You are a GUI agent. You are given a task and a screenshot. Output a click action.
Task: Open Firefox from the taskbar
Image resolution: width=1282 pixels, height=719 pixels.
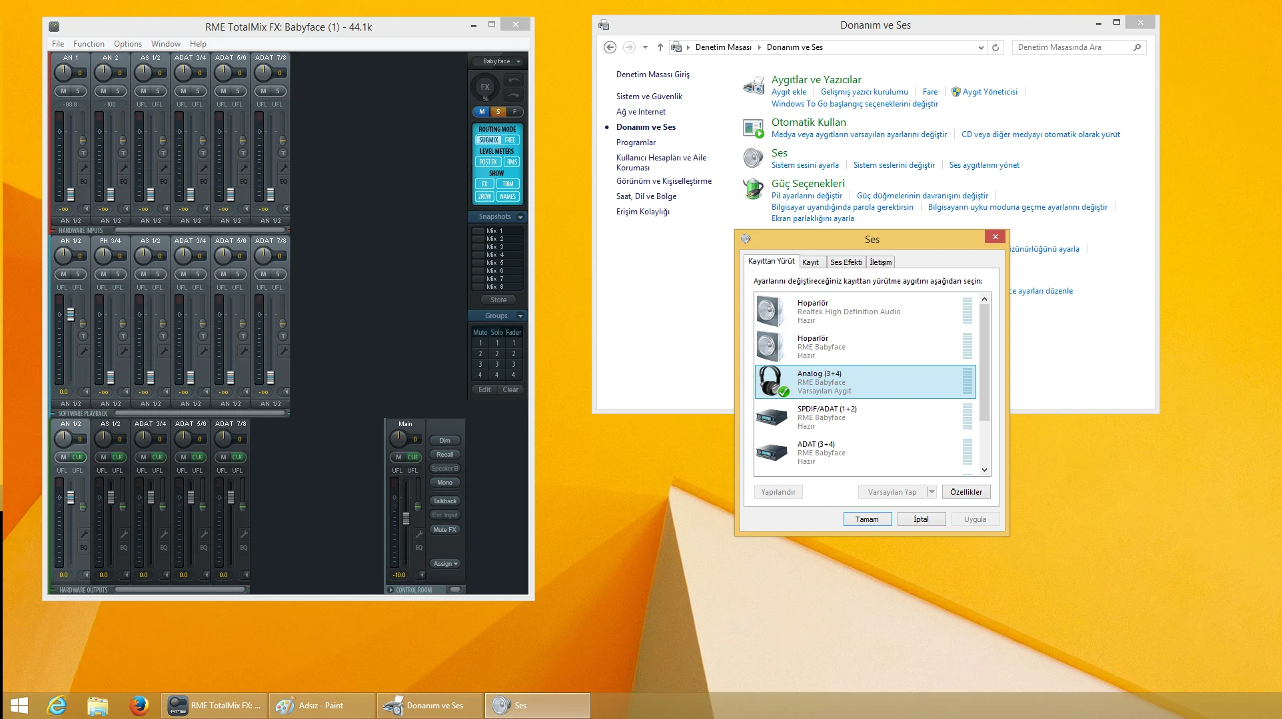click(139, 706)
